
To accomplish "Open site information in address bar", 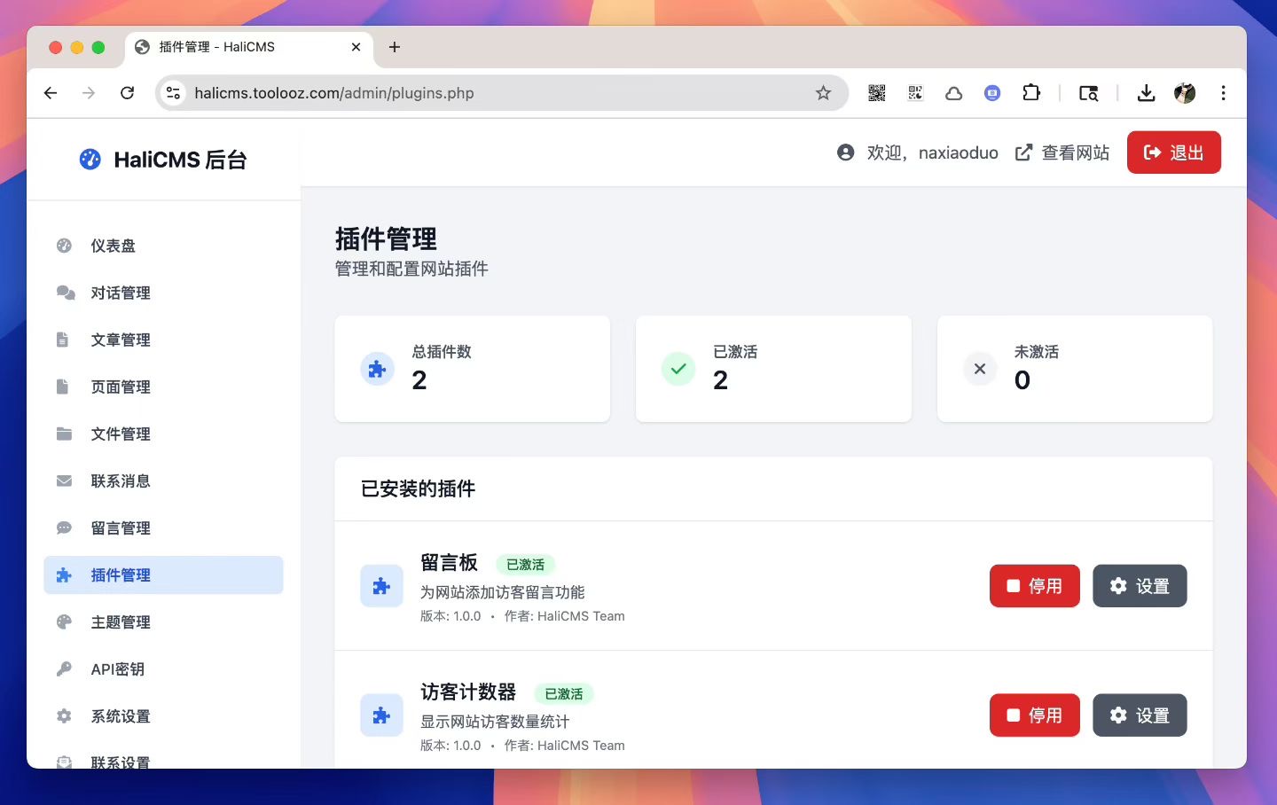I will pos(174,93).
